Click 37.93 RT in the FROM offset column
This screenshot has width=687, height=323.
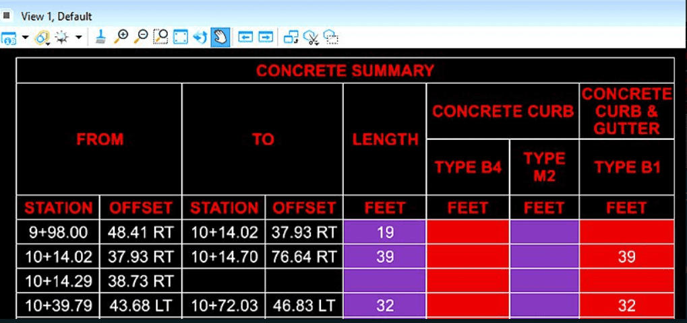(x=141, y=256)
